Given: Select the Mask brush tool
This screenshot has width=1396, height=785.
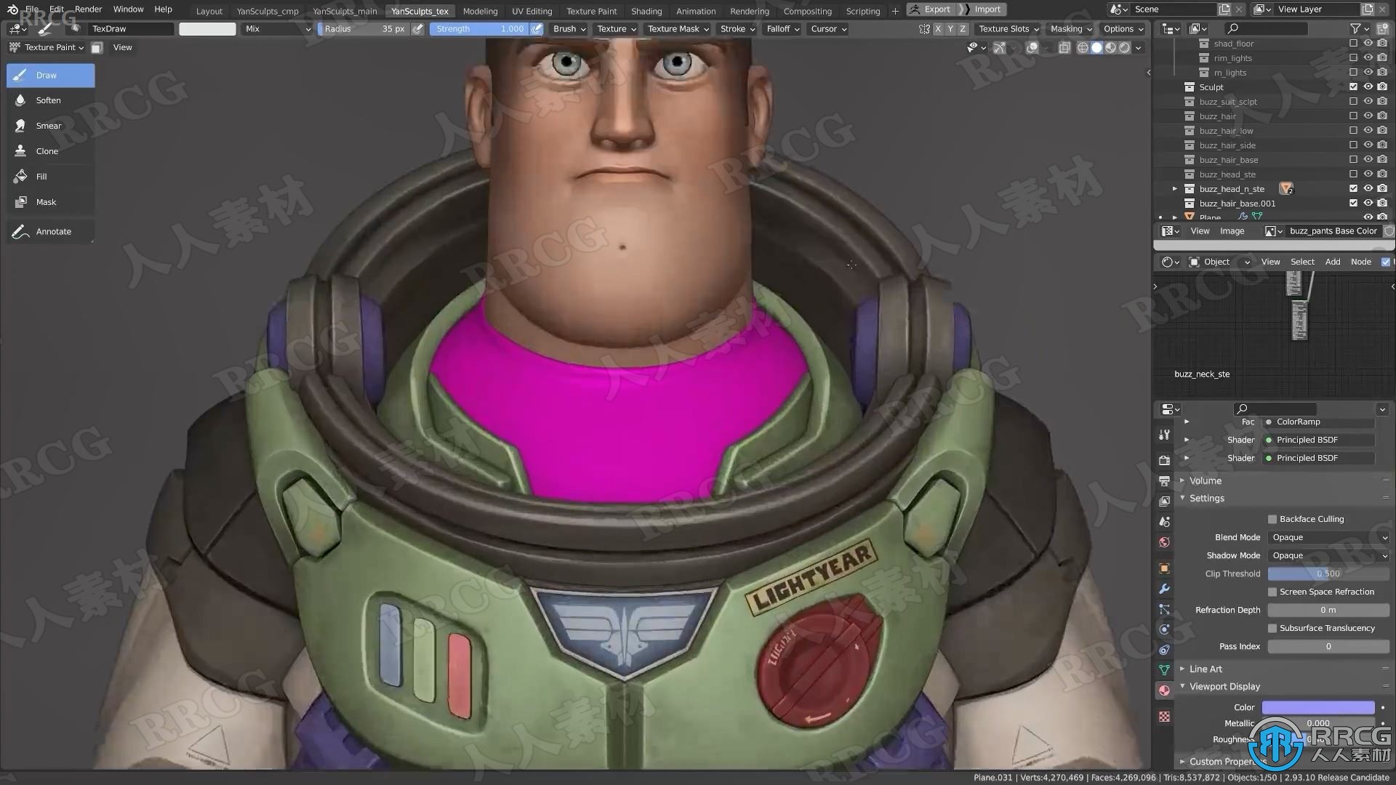Looking at the screenshot, I should click(x=45, y=201).
